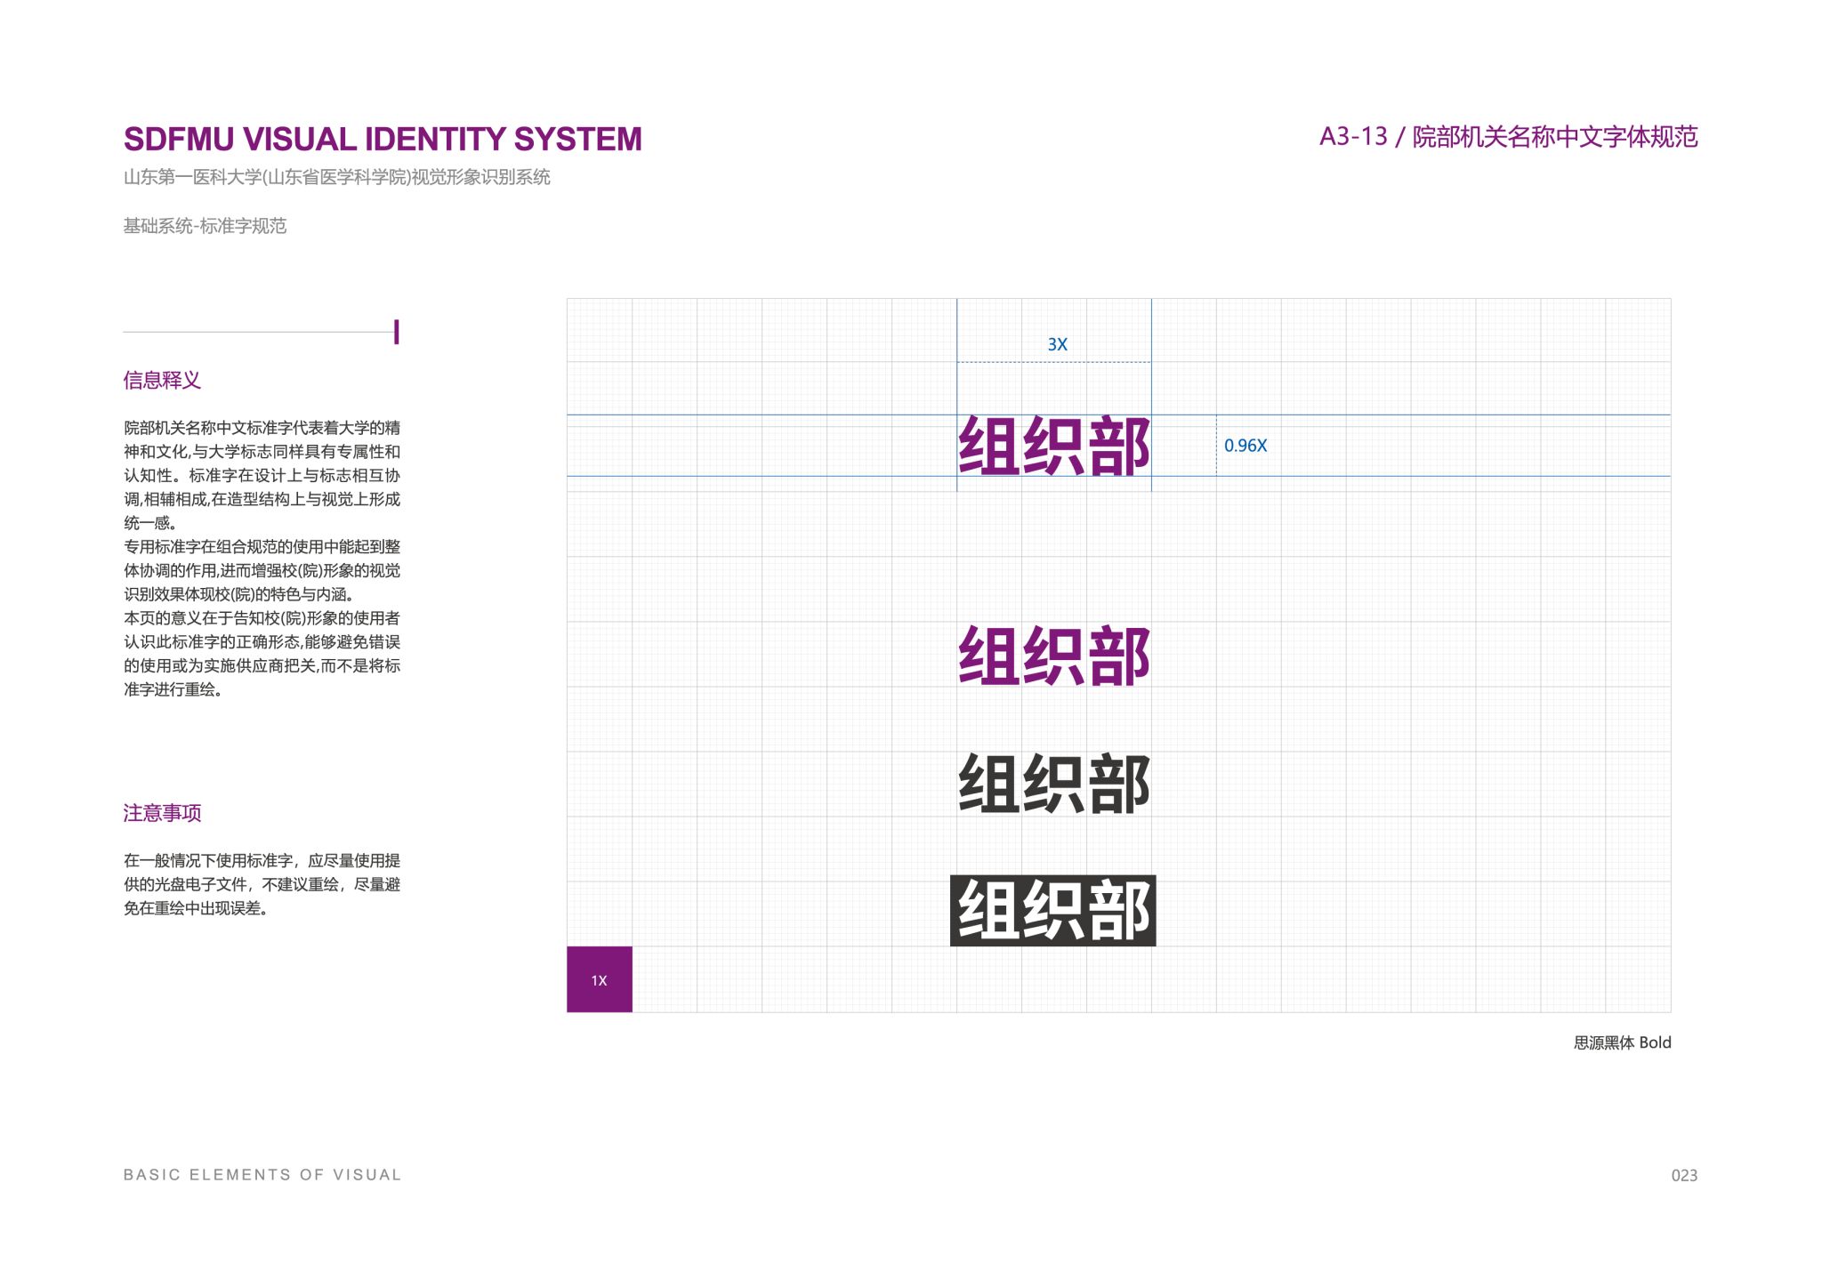Click the paragraph starting 本页的意义在于

[x=262, y=654]
